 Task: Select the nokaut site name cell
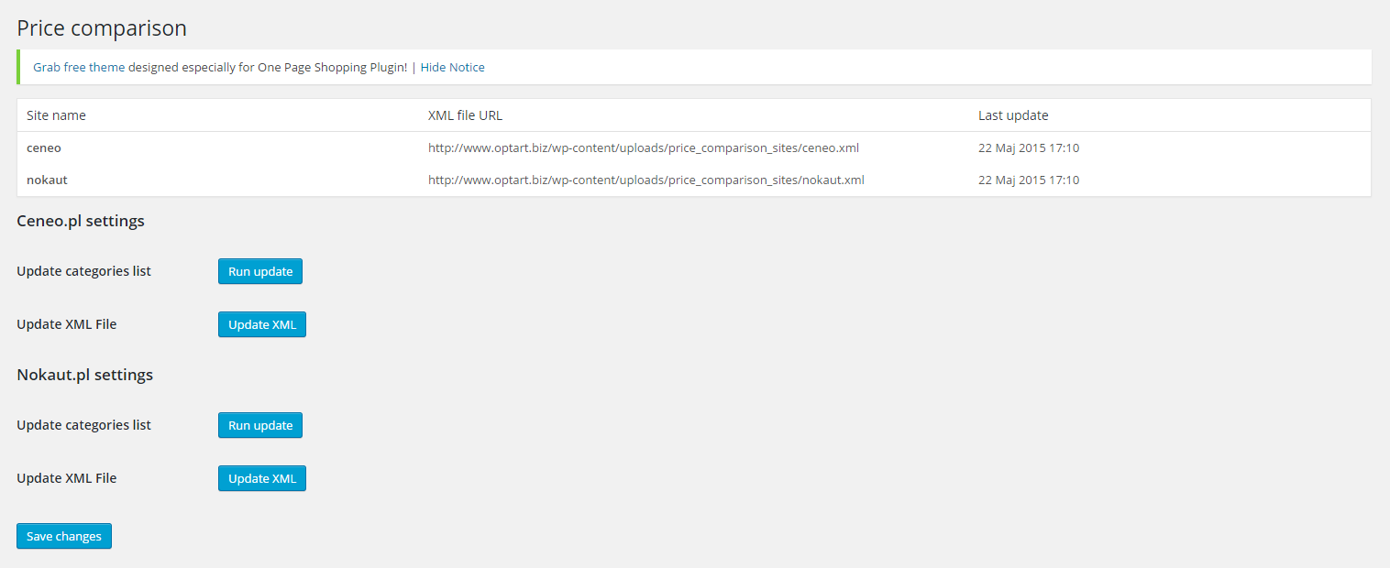tap(47, 180)
